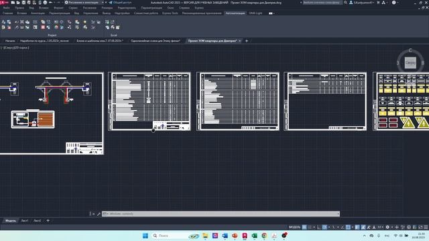This screenshot has height=241, width=429.
Task: Open the Размеры menu
Action: click(x=107, y=8)
